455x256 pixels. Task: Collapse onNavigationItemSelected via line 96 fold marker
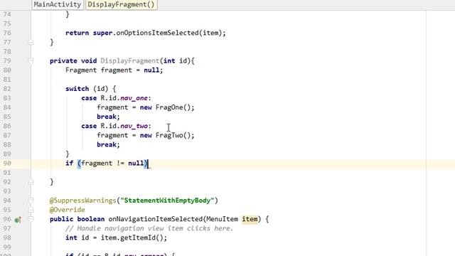point(31,219)
